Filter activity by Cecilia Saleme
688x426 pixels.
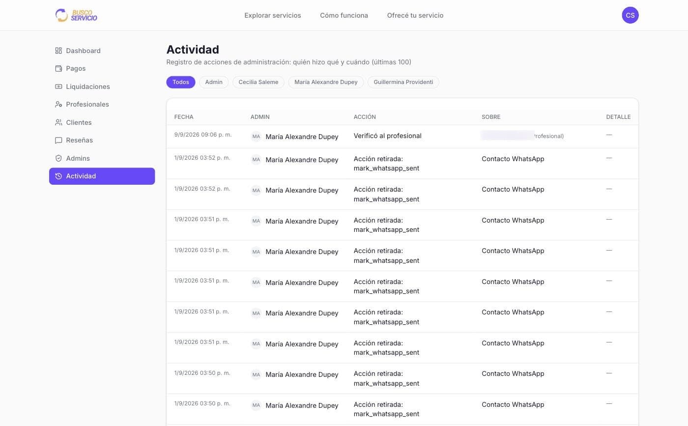(x=258, y=82)
